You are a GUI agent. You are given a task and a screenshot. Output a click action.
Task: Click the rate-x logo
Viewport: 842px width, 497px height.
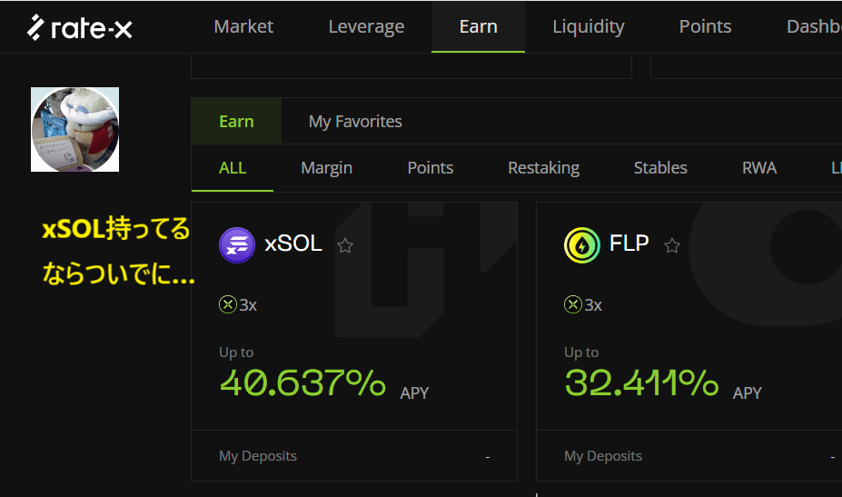[x=79, y=27]
